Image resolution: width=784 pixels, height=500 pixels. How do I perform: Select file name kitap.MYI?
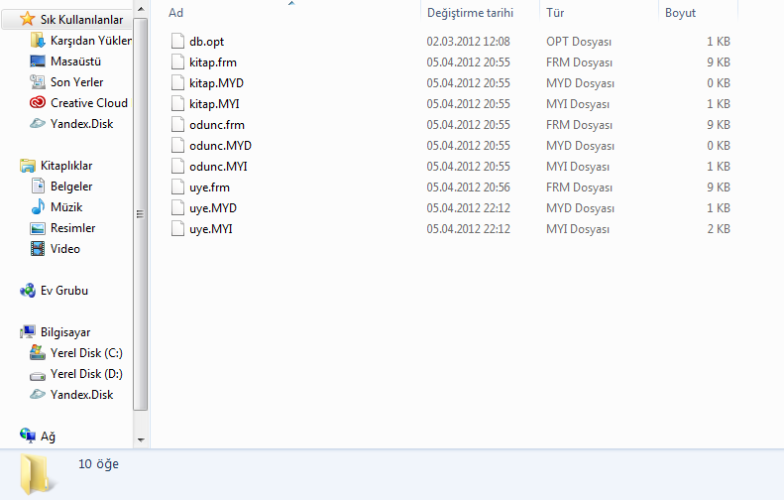[214, 103]
